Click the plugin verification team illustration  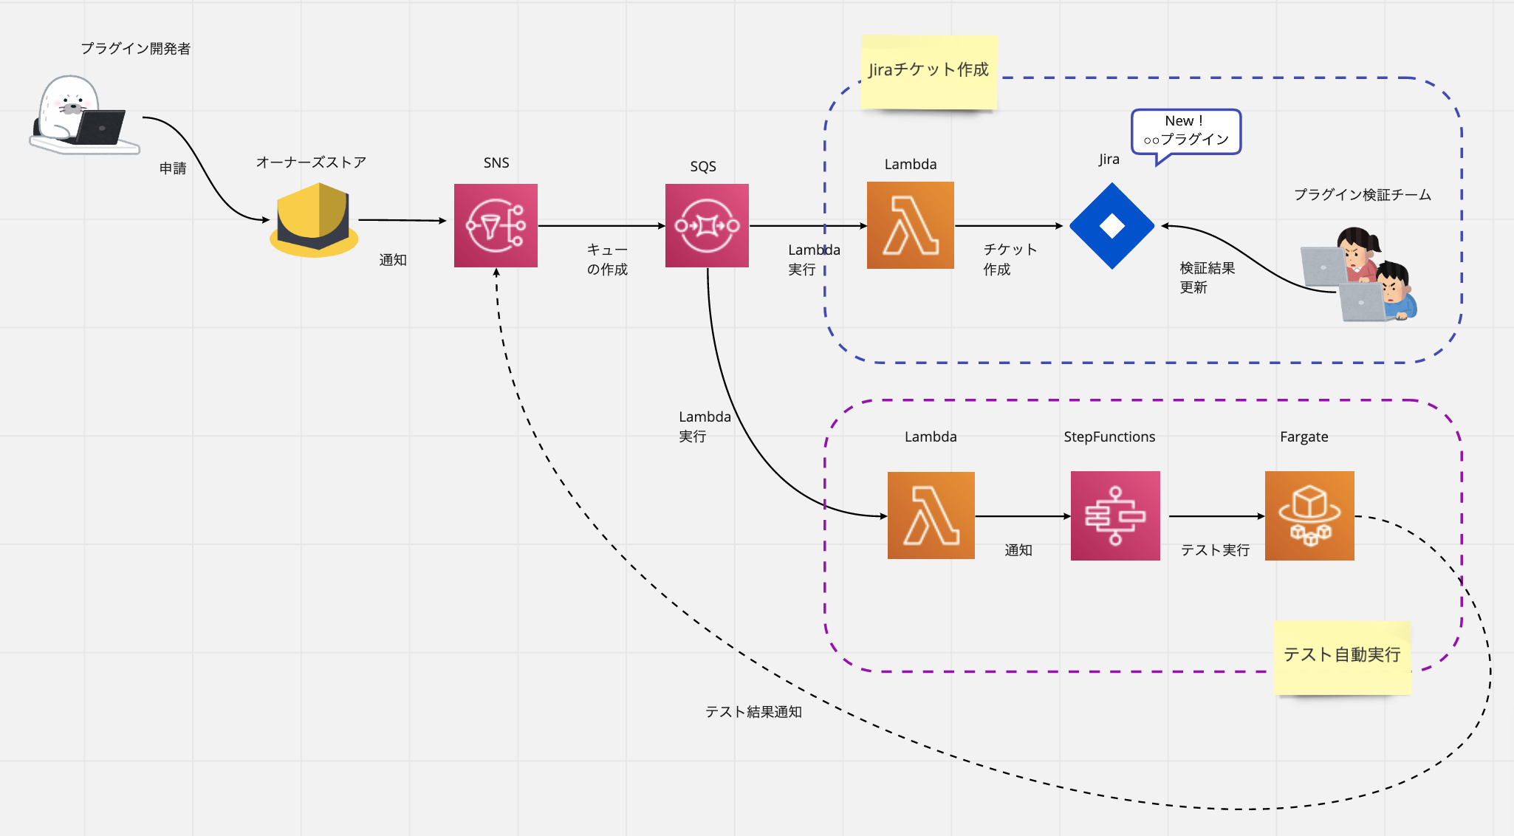pos(1359,274)
